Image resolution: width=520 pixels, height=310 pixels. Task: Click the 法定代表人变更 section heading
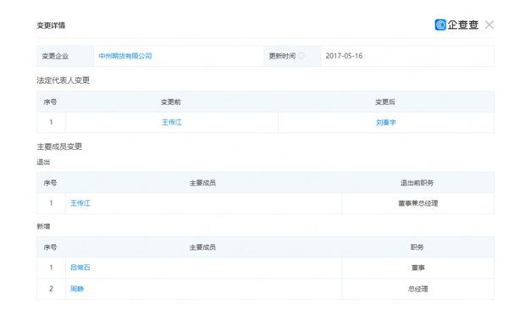63,80
